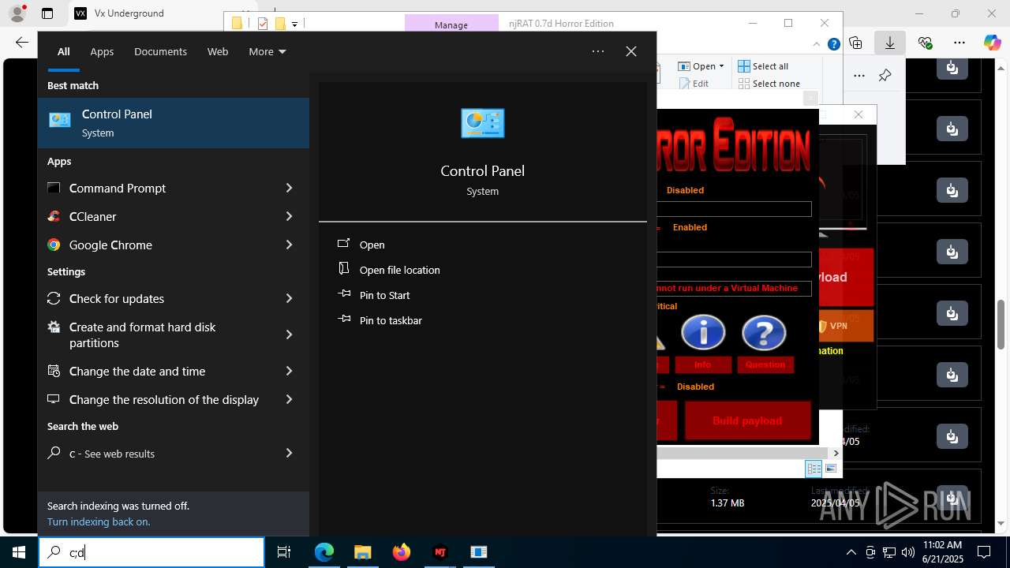Open Edge Settings and more menu

pyautogui.click(x=959, y=43)
